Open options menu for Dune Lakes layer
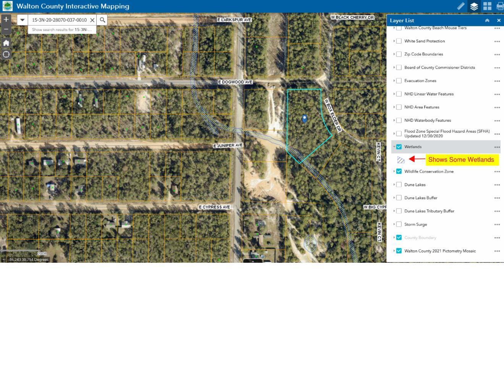 pyautogui.click(x=497, y=185)
